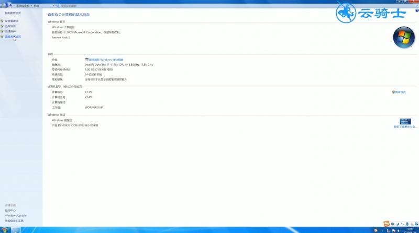Viewport: 419px width, 233px height.
Task: Open the 远程设置 (Remote settings) sidebar link
Action: click(10, 26)
